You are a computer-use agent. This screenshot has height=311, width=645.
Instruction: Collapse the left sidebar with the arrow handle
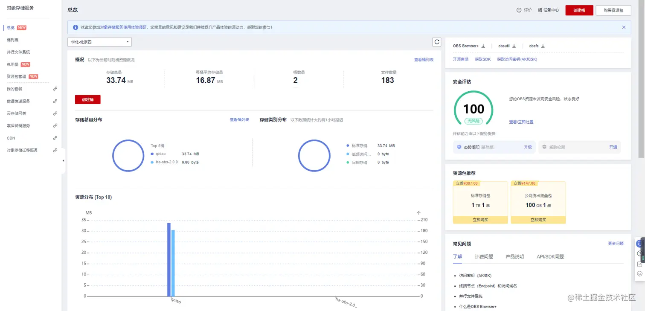64,161
